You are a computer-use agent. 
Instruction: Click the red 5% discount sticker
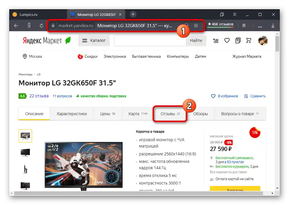(x=255, y=133)
